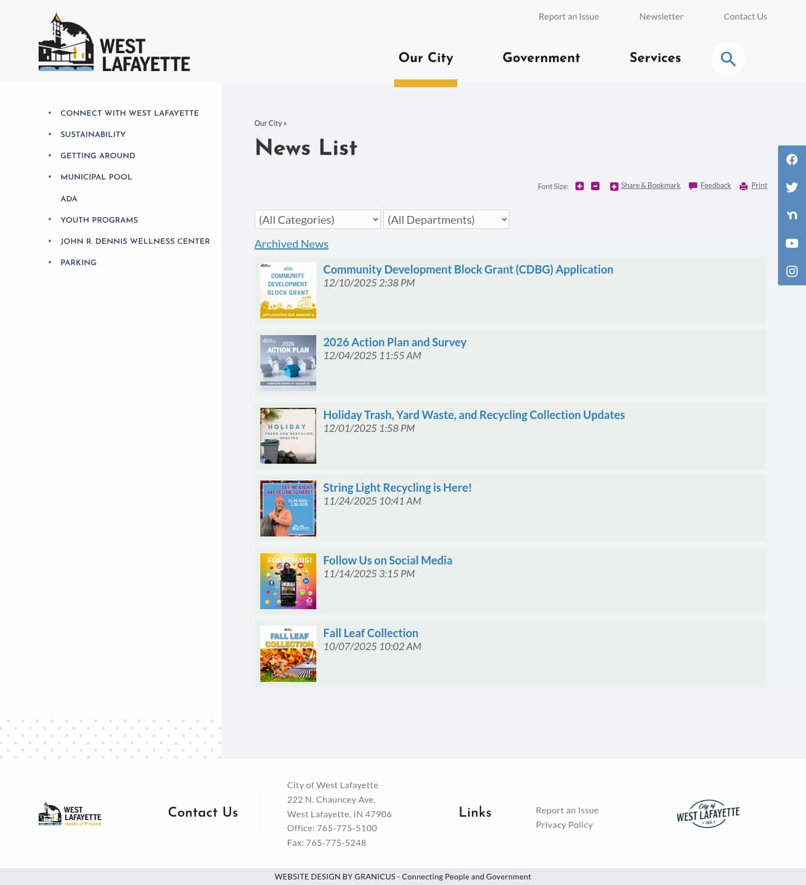Click the String Light Recycling thumbnail
This screenshot has width=806, height=885.
click(x=288, y=509)
